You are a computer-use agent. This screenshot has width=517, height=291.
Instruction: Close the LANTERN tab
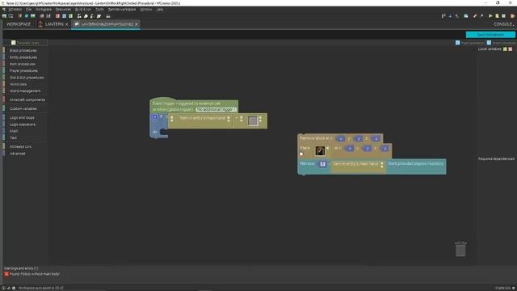(x=66, y=24)
